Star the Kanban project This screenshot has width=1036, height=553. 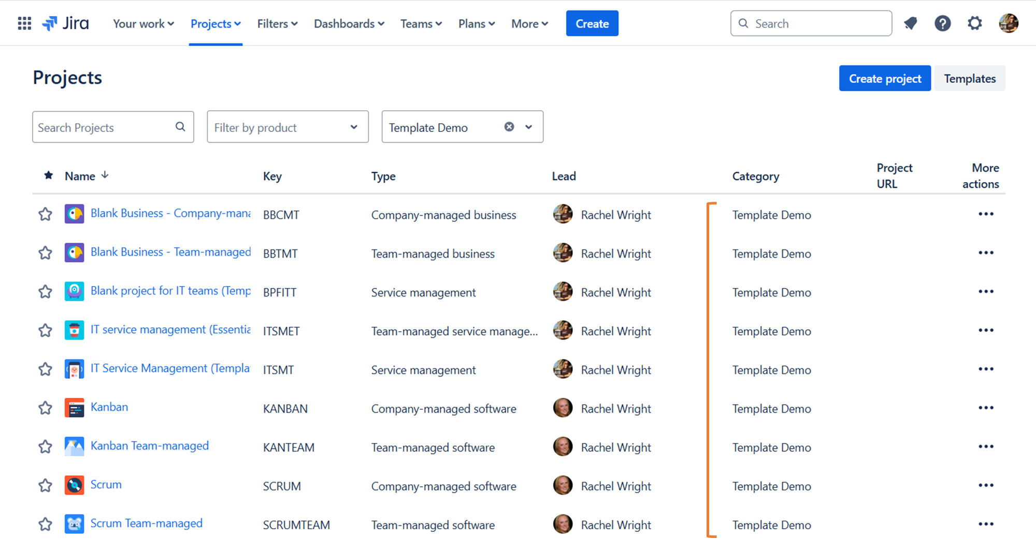[45, 407]
